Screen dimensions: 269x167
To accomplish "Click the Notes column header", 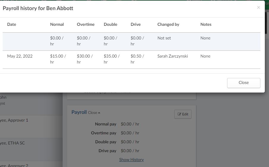I will click(206, 24).
